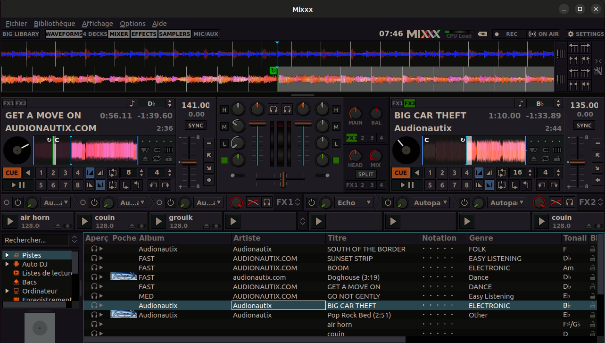The height and width of the screenshot is (343, 605).
Task: Toggle keylock note icon on left deck
Action: tap(132, 103)
